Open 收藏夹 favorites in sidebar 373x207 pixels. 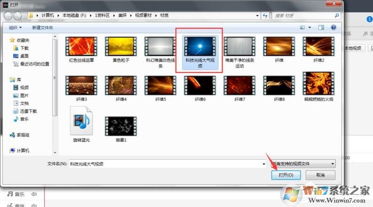point(20,40)
